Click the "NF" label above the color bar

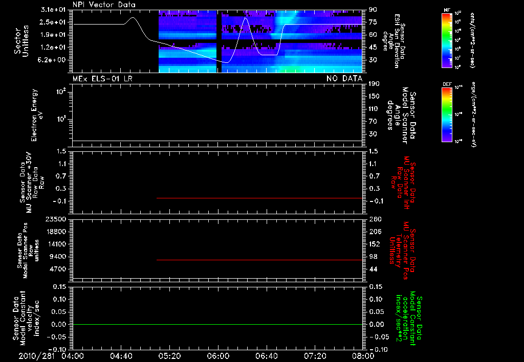pos(447,10)
